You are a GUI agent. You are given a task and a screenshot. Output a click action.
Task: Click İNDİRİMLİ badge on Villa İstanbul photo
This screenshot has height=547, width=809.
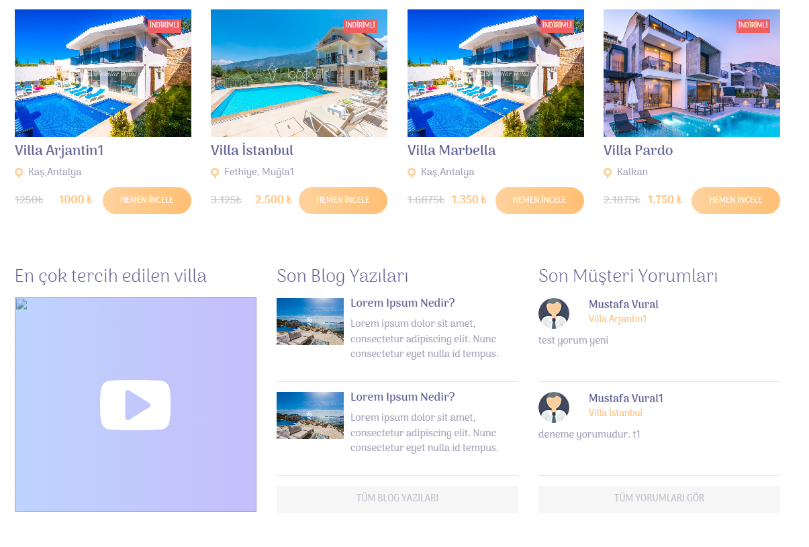tap(361, 26)
